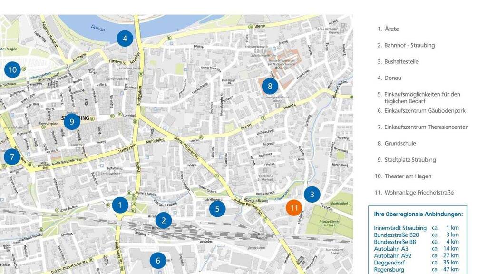Viewport: 487px width, 274px height.
Task: Click the 'Ihre überregionale Anbindungen' heading
Action: point(418,214)
